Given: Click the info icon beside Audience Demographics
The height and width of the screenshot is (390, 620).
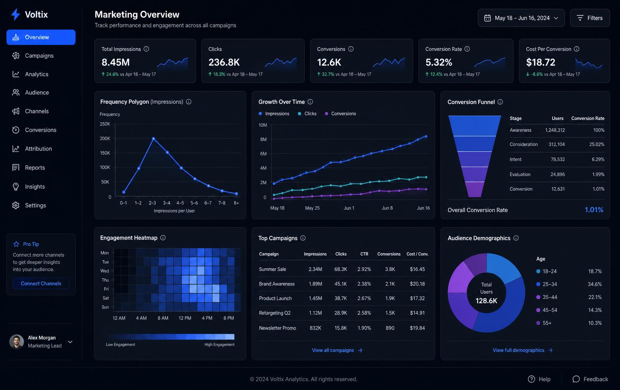Looking at the screenshot, I should pyautogui.click(x=516, y=238).
